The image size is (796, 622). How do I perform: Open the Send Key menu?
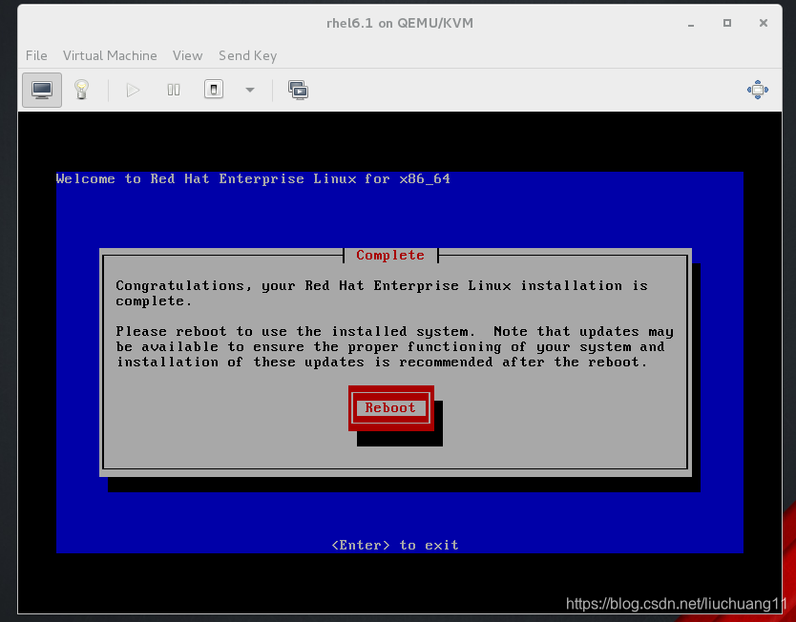click(x=248, y=55)
